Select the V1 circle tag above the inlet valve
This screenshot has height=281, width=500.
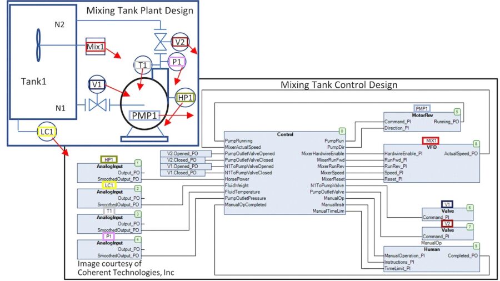(x=97, y=84)
